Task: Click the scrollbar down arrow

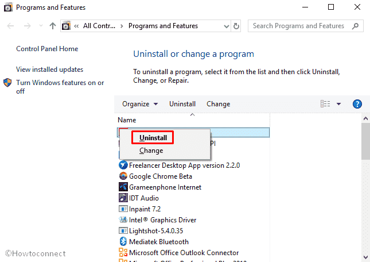Action: coord(365,257)
